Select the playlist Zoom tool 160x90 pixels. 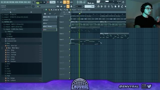coord(65,10)
